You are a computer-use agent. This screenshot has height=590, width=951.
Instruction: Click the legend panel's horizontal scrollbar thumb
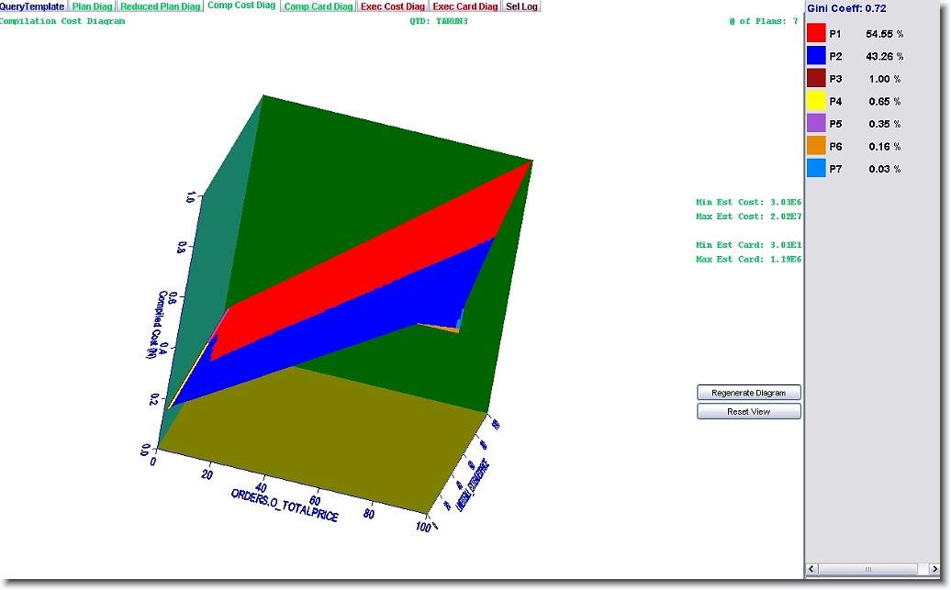pos(868,570)
